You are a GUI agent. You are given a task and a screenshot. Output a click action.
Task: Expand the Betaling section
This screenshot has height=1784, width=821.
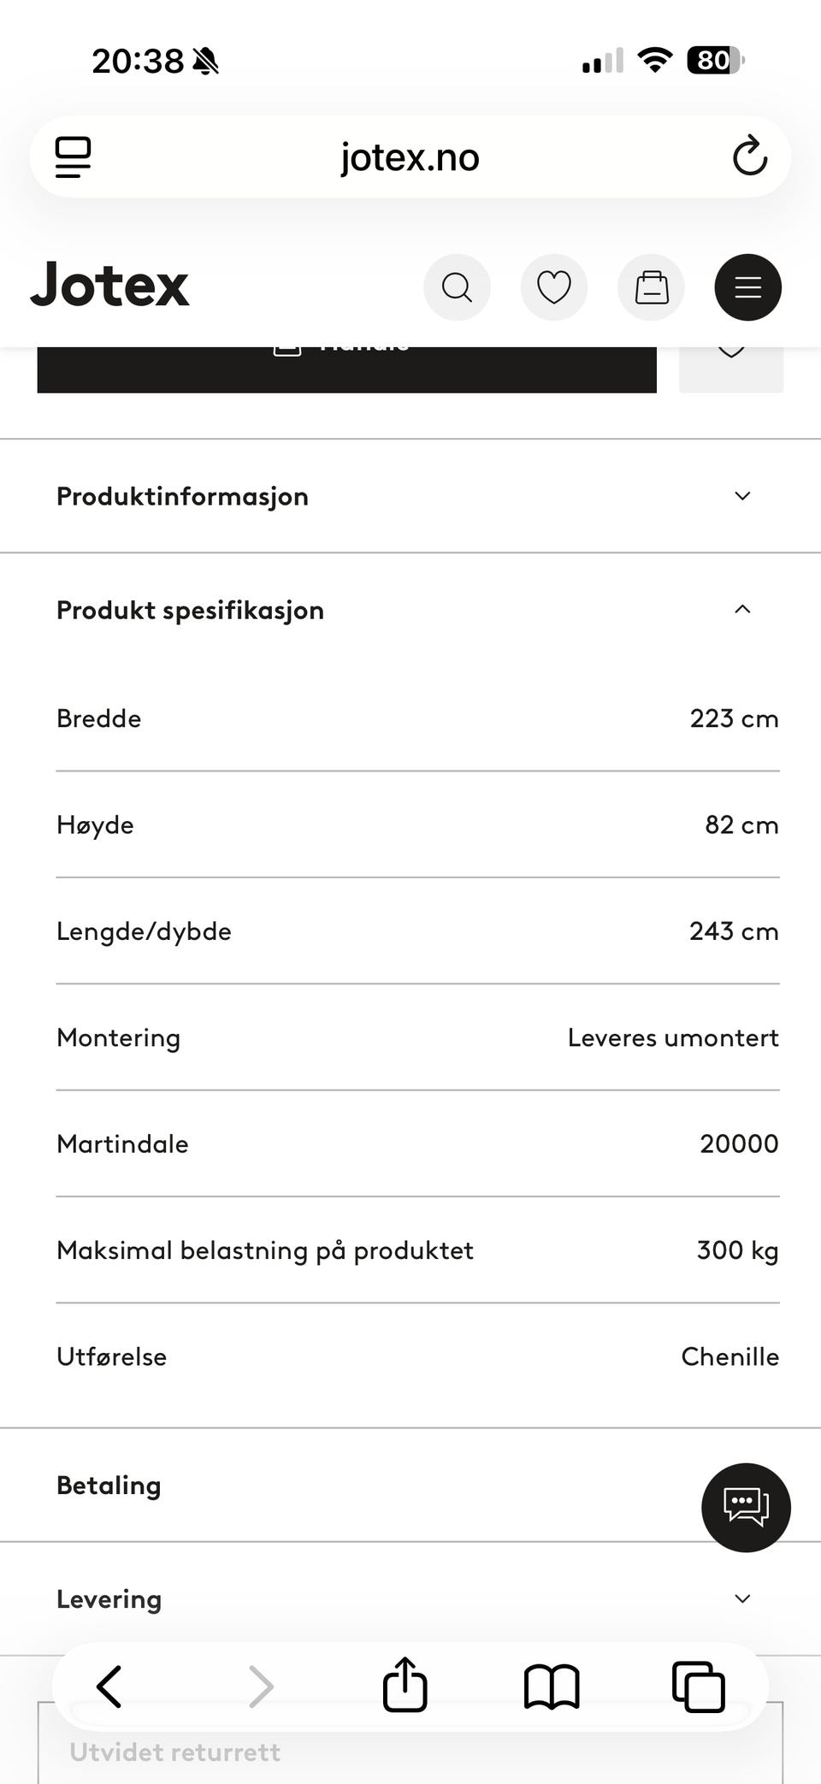point(410,1486)
